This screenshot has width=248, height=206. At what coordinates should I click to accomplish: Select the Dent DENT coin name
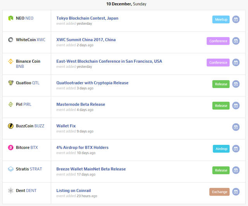[26, 191]
